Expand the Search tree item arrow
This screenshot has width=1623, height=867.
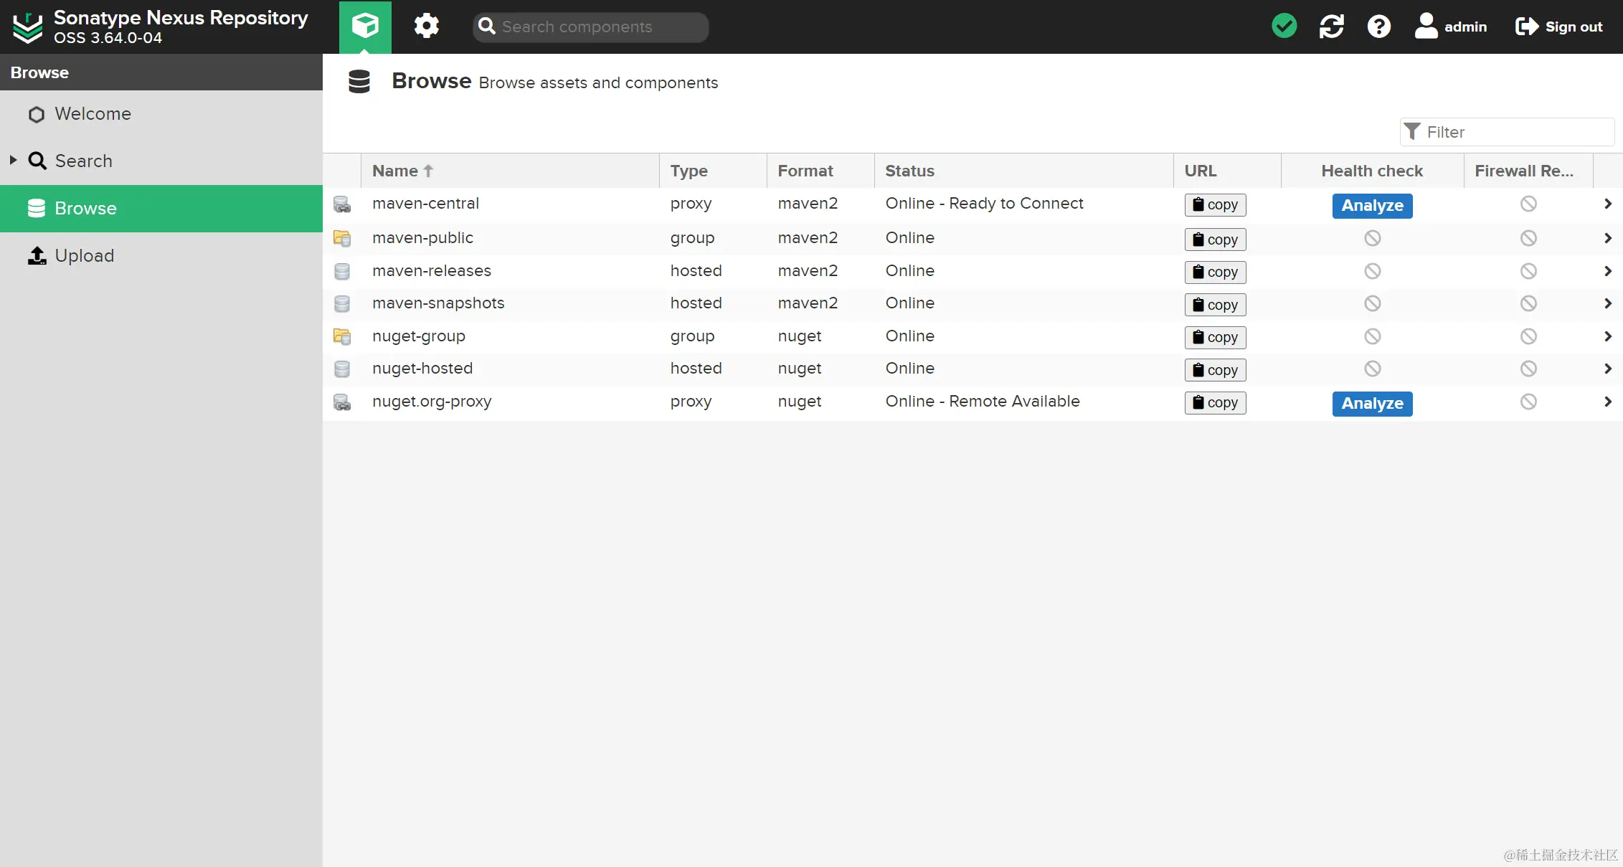pyautogui.click(x=13, y=161)
